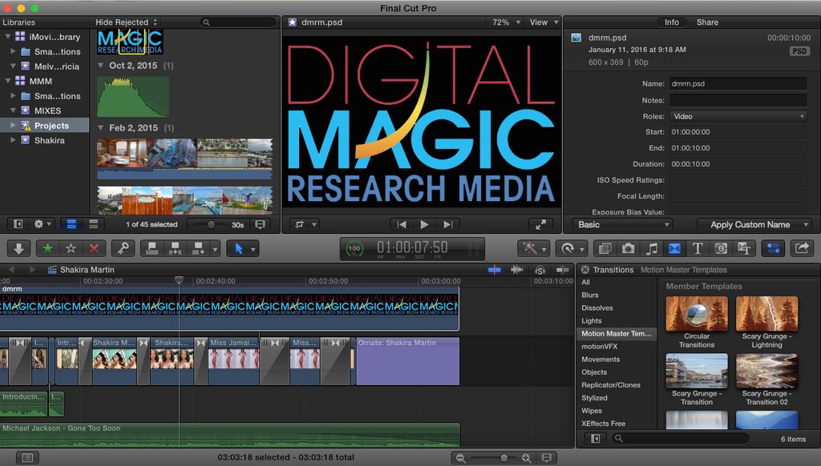Select the Circular Transitions thumbnail
This screenshot has height=466, width=821.
coord(697,314)
